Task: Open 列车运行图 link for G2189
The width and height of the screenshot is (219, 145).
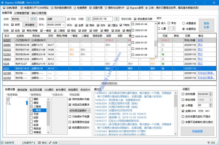Action: [206, 73]
